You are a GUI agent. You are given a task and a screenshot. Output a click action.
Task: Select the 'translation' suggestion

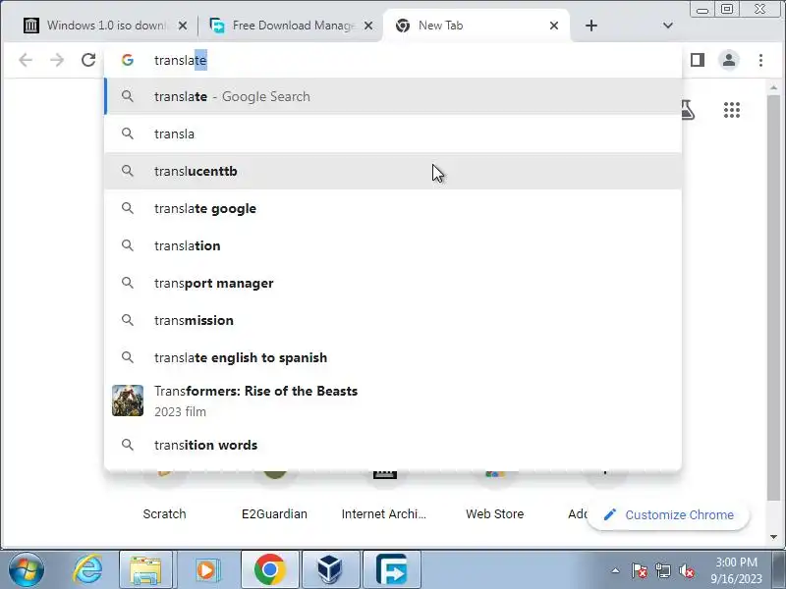pyautogui.click(x=392, y=246)
